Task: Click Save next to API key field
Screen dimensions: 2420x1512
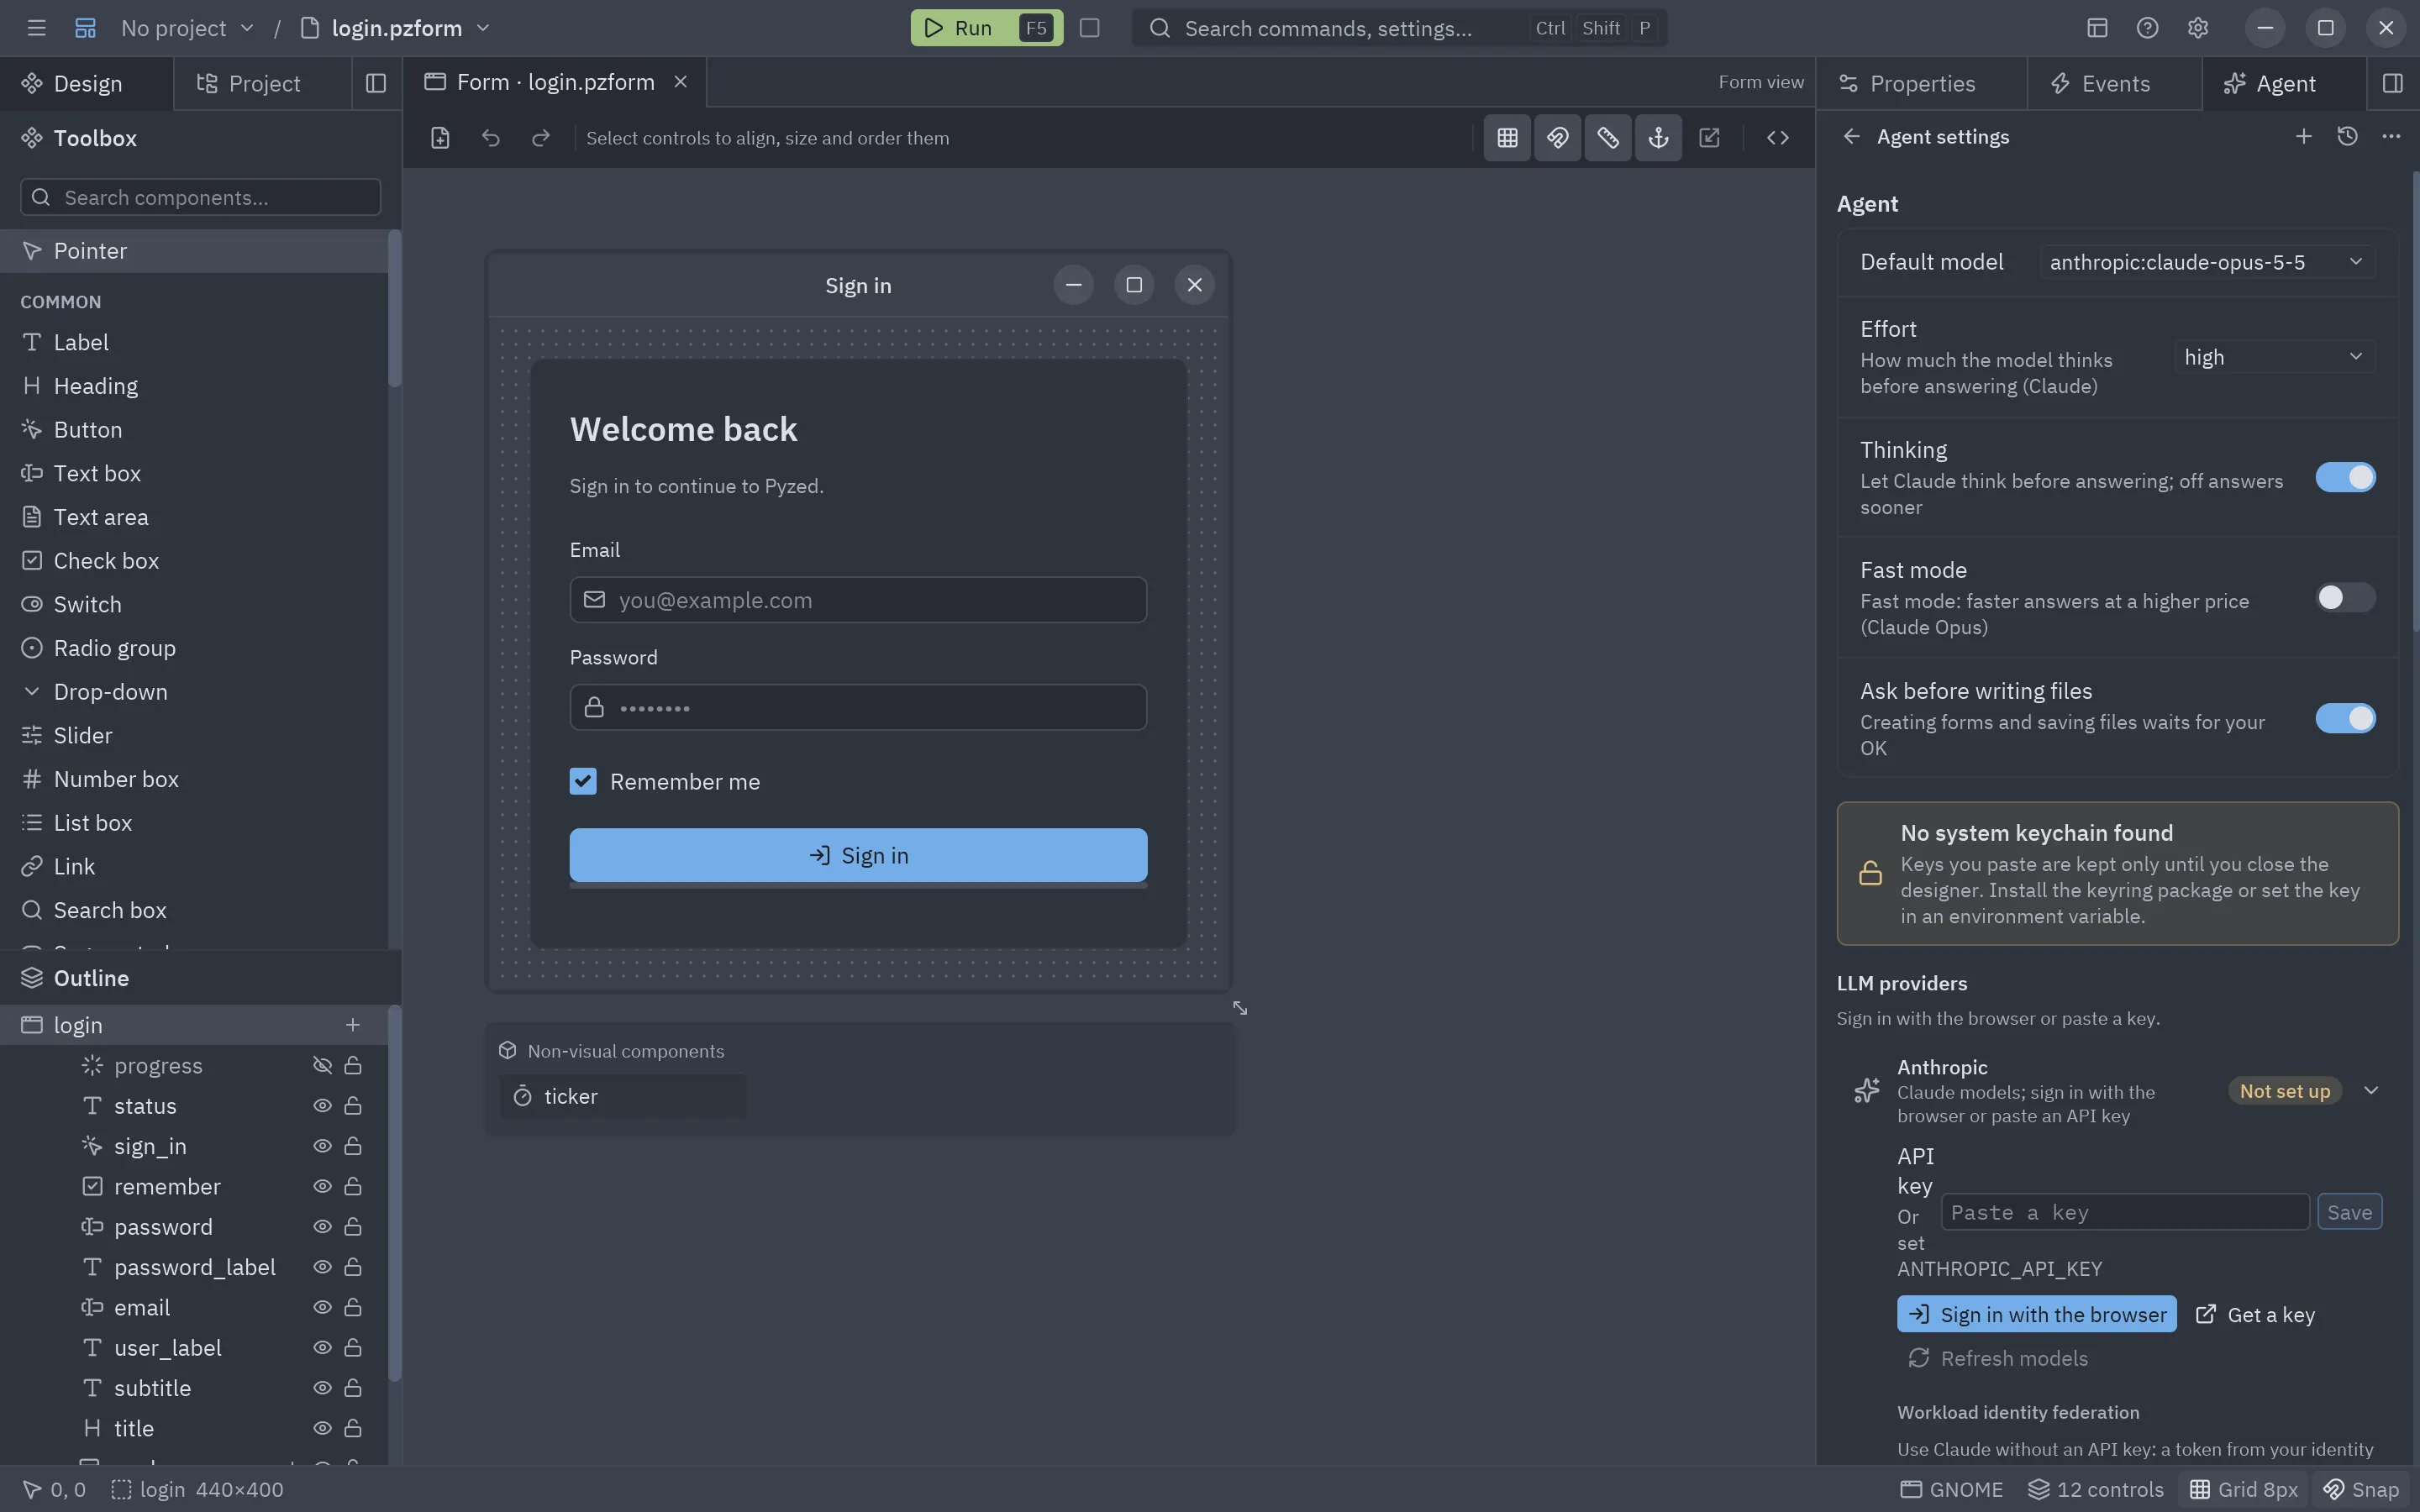Action: click(2349, 1212)
